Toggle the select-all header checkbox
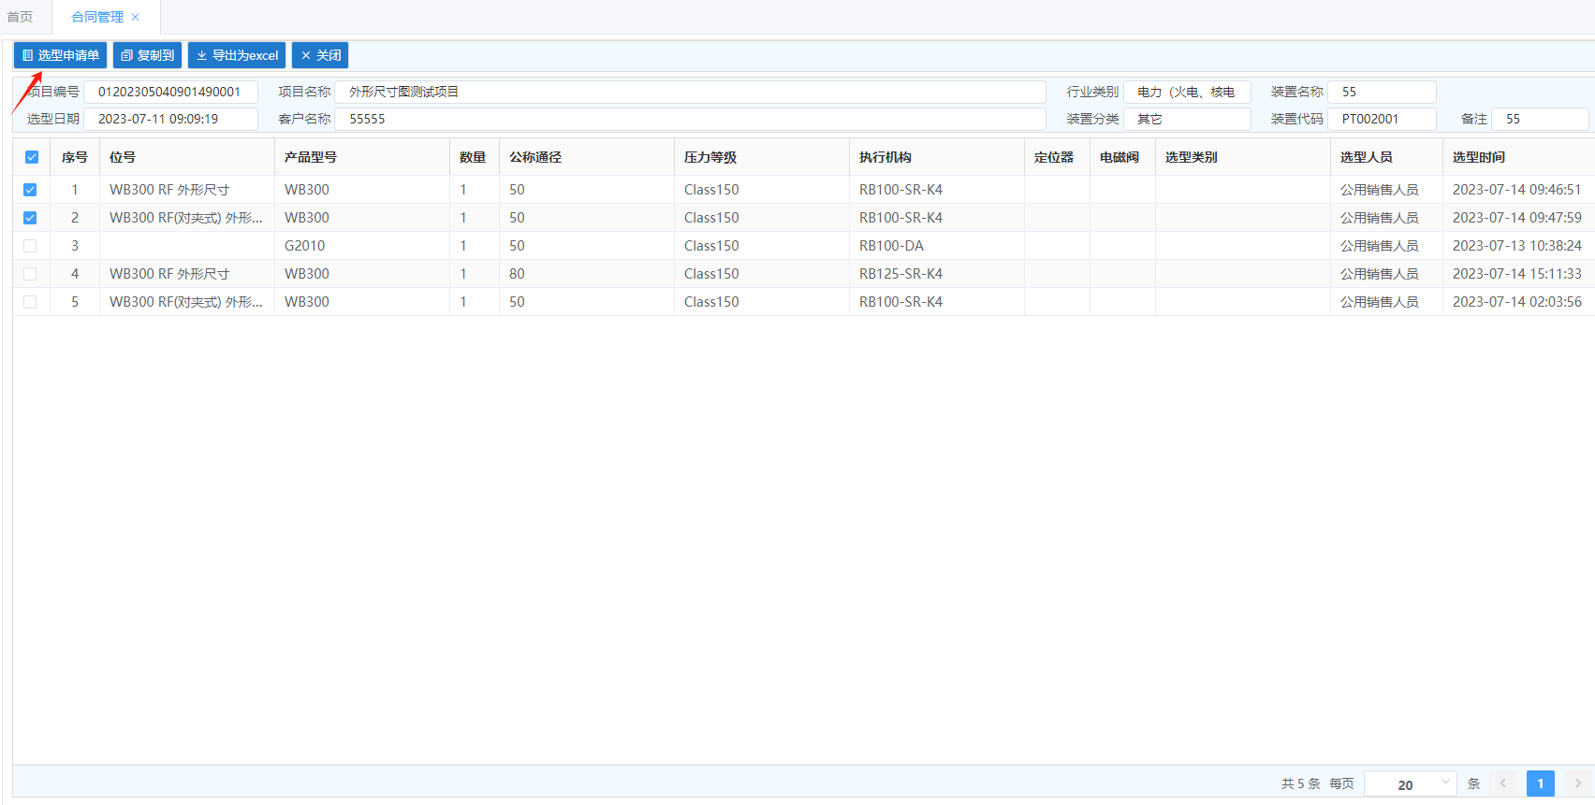 32,157
